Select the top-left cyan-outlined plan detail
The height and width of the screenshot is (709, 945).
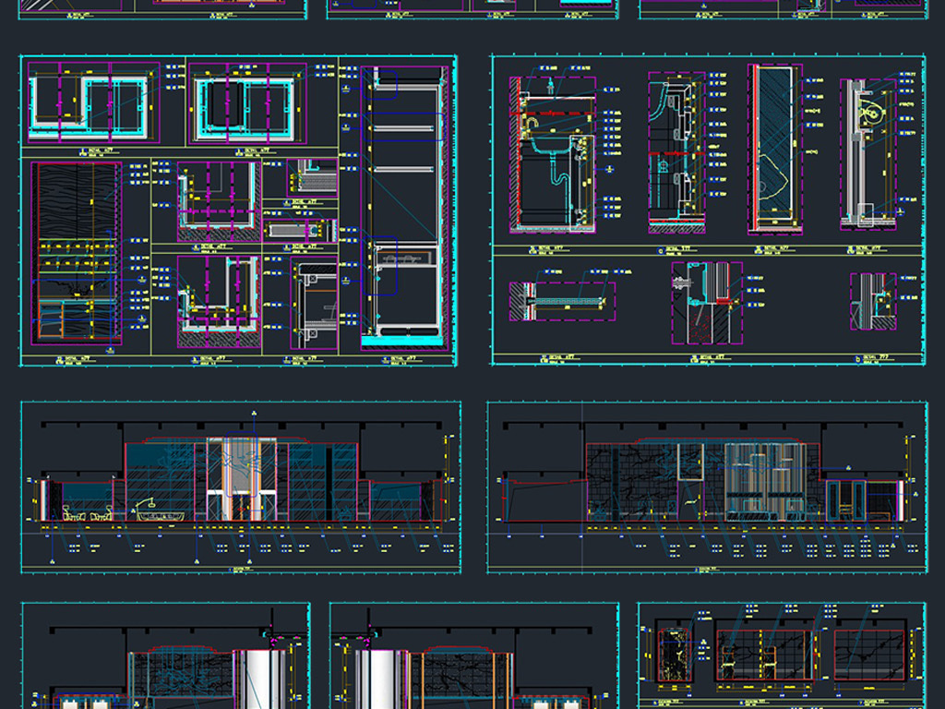click(x=89, y=102)
